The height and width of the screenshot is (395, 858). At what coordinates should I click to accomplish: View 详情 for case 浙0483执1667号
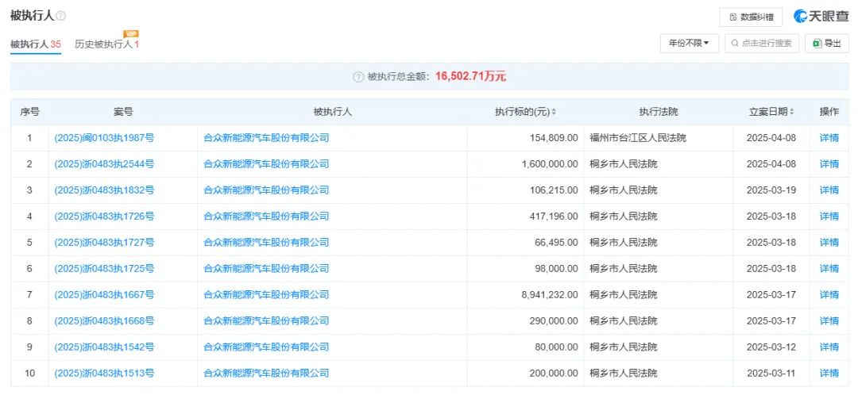829,295
